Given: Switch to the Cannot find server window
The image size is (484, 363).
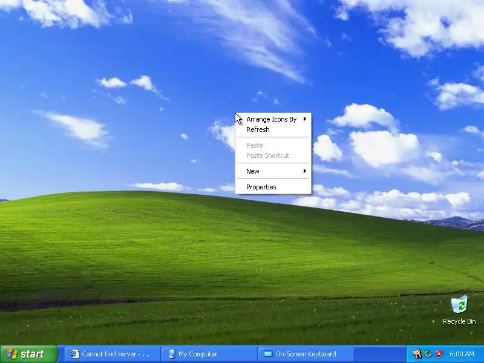Looking at the screenshot, I should pyautogui.click(x=112, y=354).
